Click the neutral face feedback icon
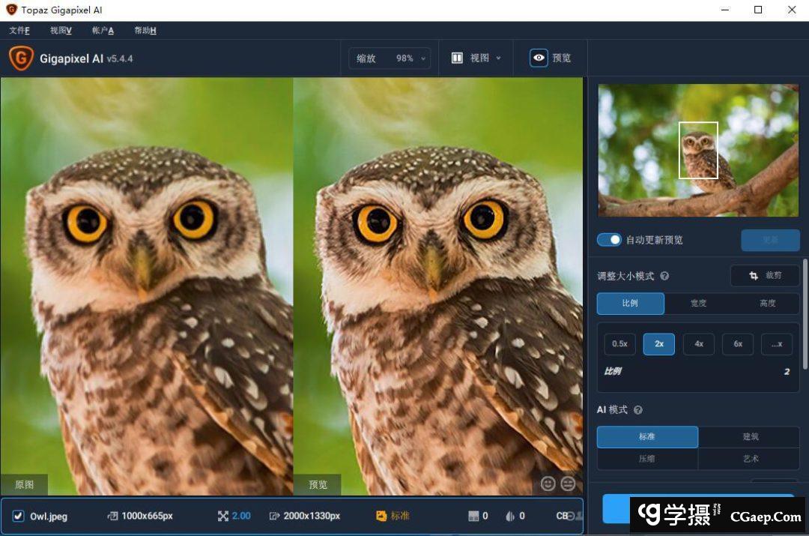This screenshot has width=809, height=536. point(569,484)
